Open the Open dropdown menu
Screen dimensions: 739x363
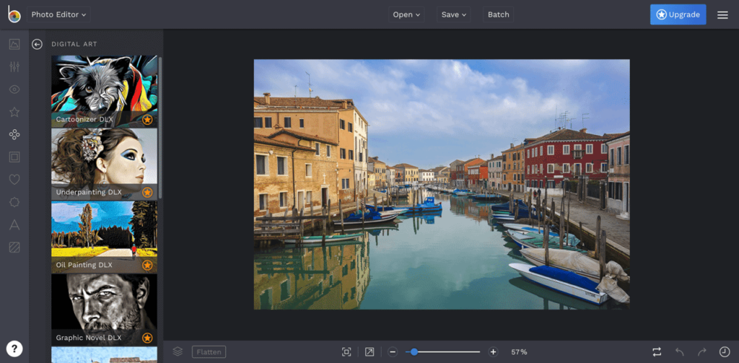(x=406, y=14)
